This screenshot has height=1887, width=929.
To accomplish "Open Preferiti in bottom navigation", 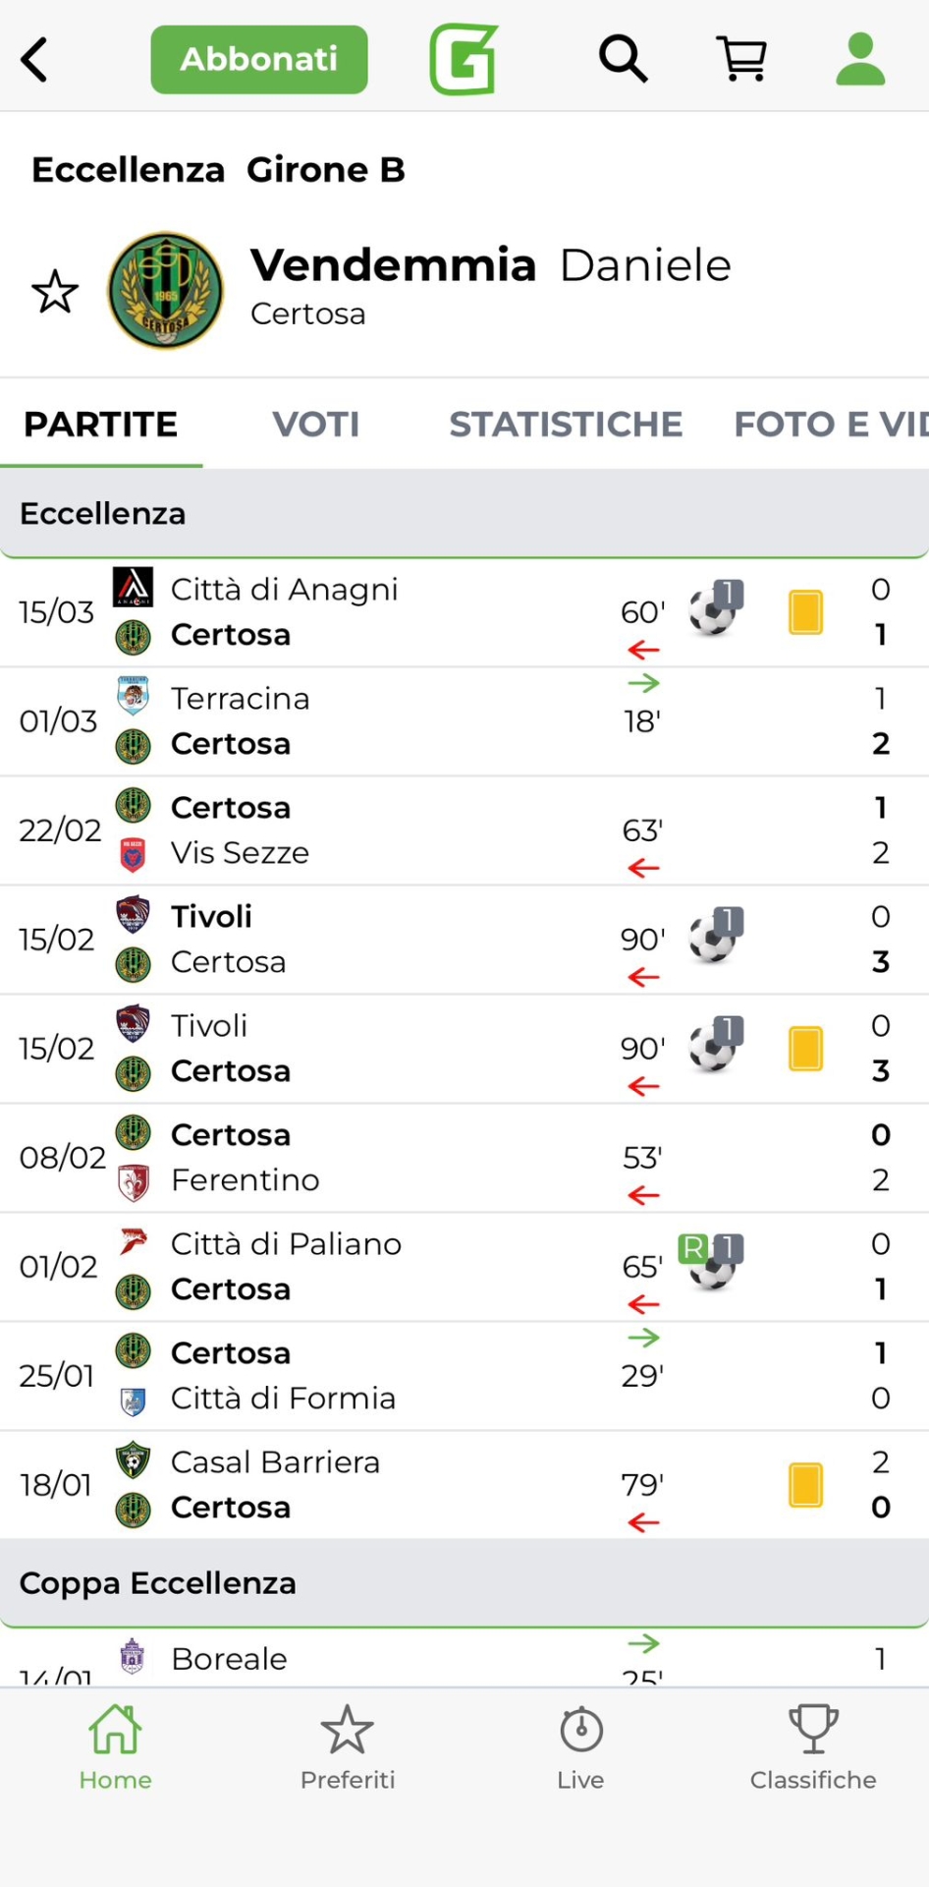I will (x=348, y=1748).
